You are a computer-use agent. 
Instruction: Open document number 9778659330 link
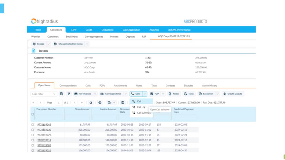click(x=44, y=130)
